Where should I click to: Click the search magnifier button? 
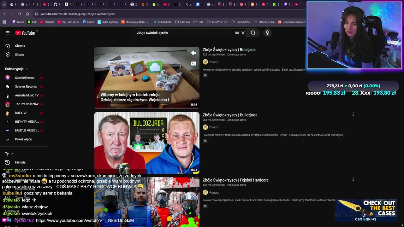click(x=253, y=33)
